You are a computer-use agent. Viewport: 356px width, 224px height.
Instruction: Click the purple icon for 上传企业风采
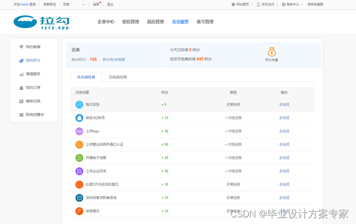point(79,171)
